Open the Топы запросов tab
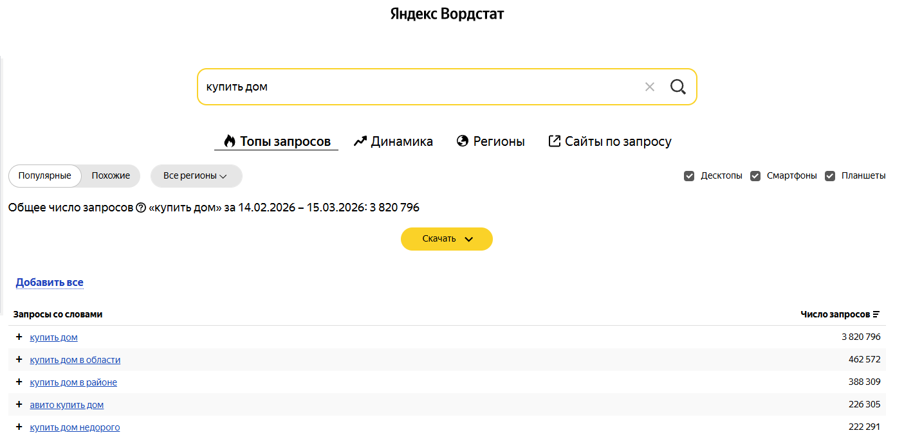922x435 pixels. tap(277, 141)
